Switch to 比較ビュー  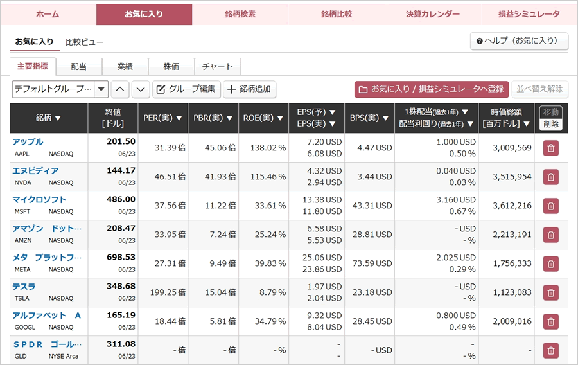point(84,42)
